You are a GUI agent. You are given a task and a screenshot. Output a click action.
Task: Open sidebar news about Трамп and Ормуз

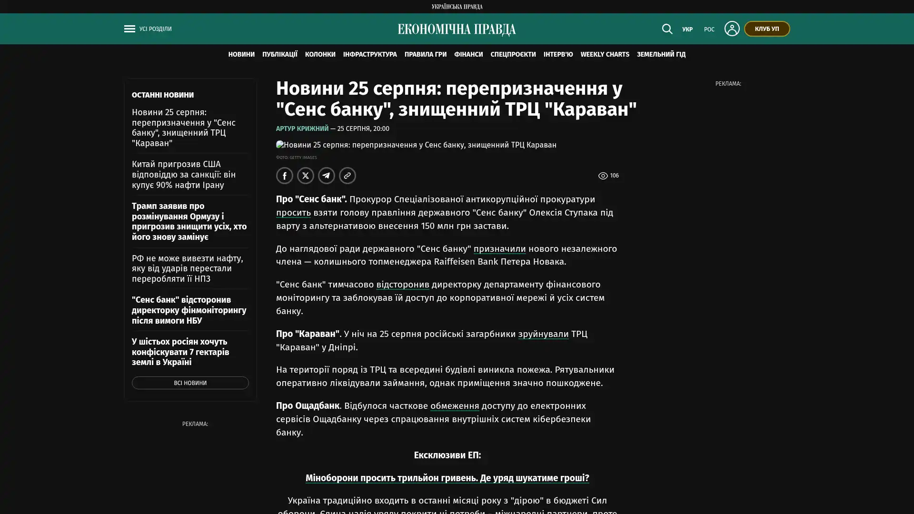pos(189,221)
